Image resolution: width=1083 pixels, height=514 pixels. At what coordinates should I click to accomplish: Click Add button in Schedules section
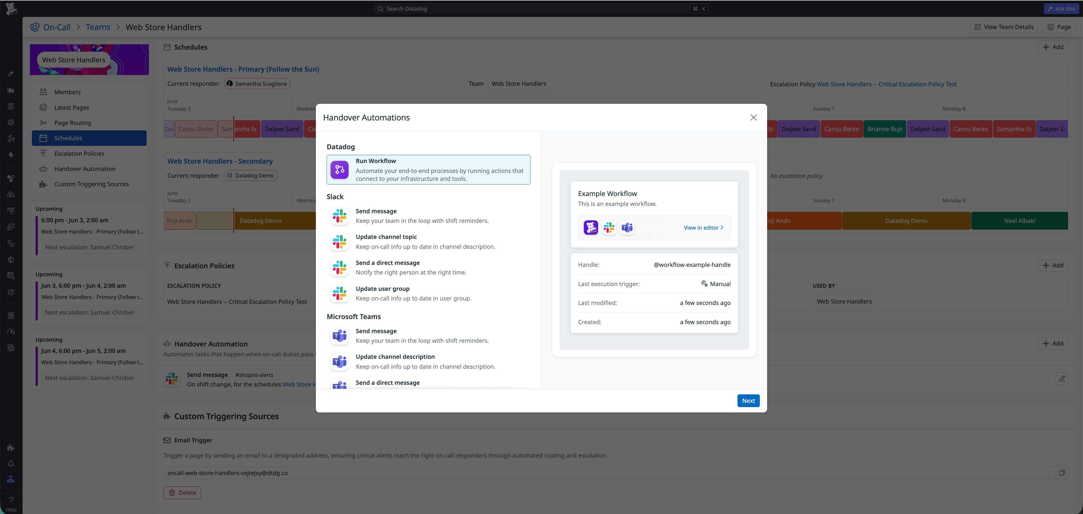[1053, 47]
